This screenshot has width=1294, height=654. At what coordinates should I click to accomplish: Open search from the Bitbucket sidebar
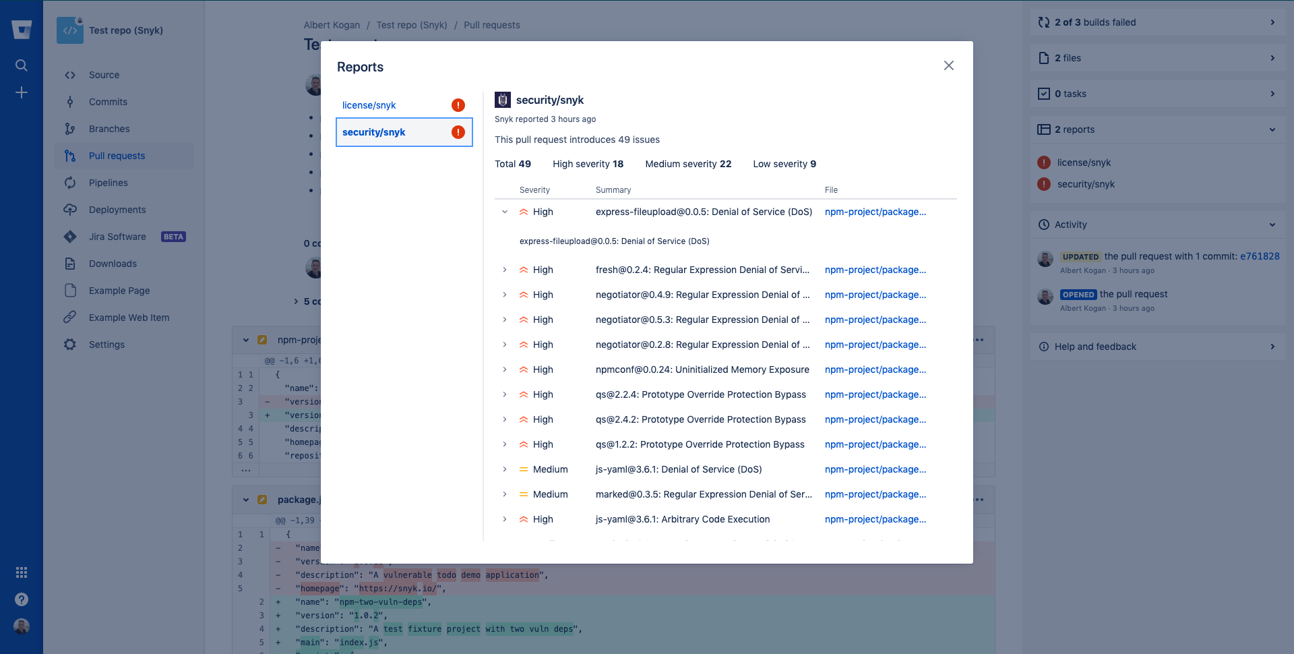(x=21, y=65)
